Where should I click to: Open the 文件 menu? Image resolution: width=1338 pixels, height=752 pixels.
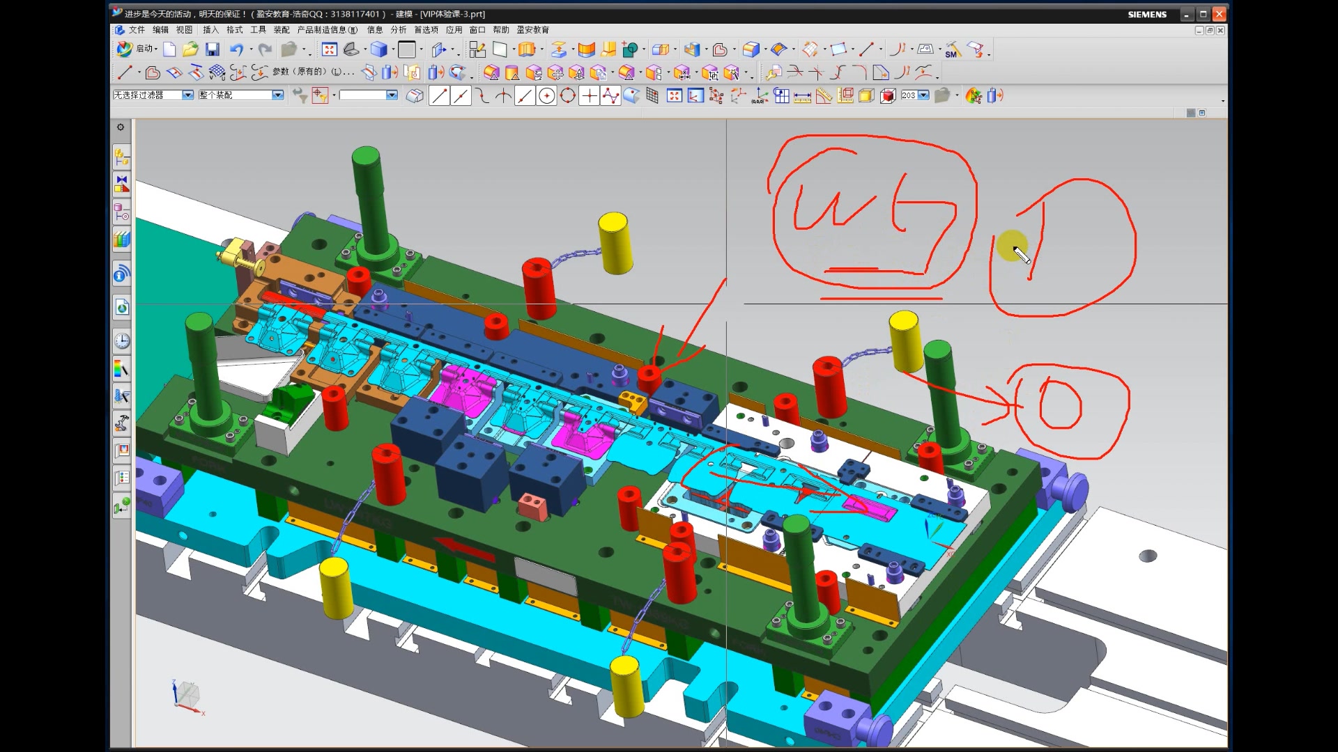pyautogui.click(x=137, y=30)
